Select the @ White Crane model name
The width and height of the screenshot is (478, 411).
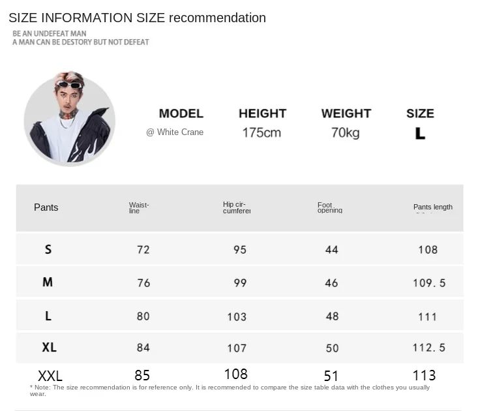(175, 132)
